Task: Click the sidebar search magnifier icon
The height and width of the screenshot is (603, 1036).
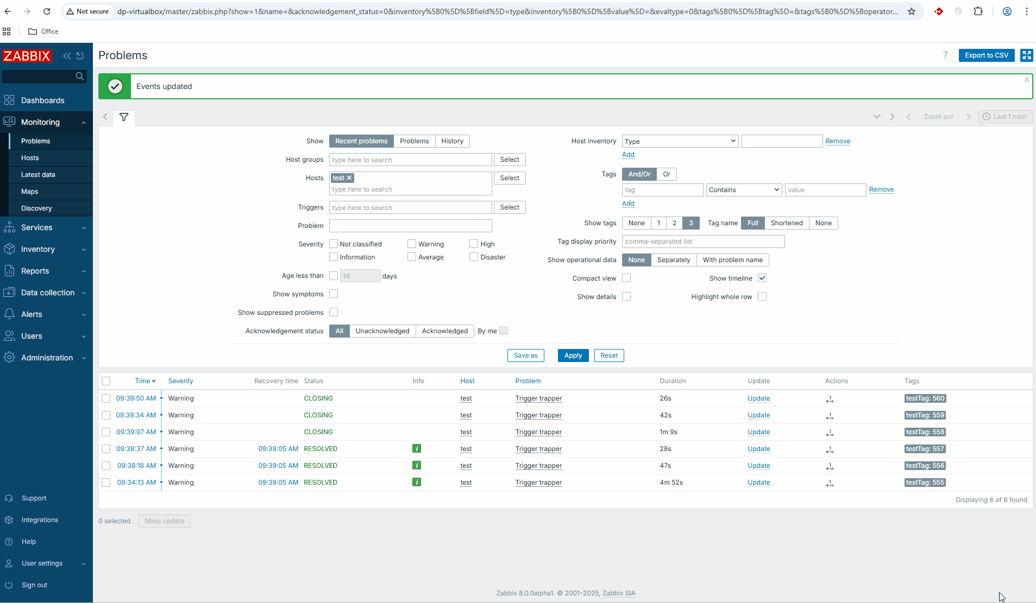Action: coord(80,77)
